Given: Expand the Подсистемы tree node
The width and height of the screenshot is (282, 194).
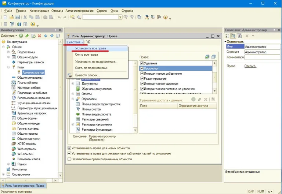Looking at the screenshot, I should point(8,52).
